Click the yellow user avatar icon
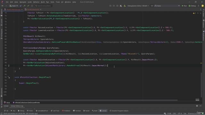Image resolution: width=205 pixels, height=115 pixels. pos(203,6)
